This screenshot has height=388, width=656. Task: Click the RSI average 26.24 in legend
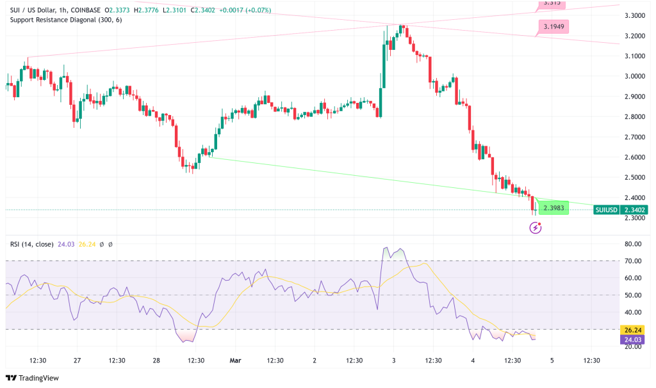click(87, 244)
